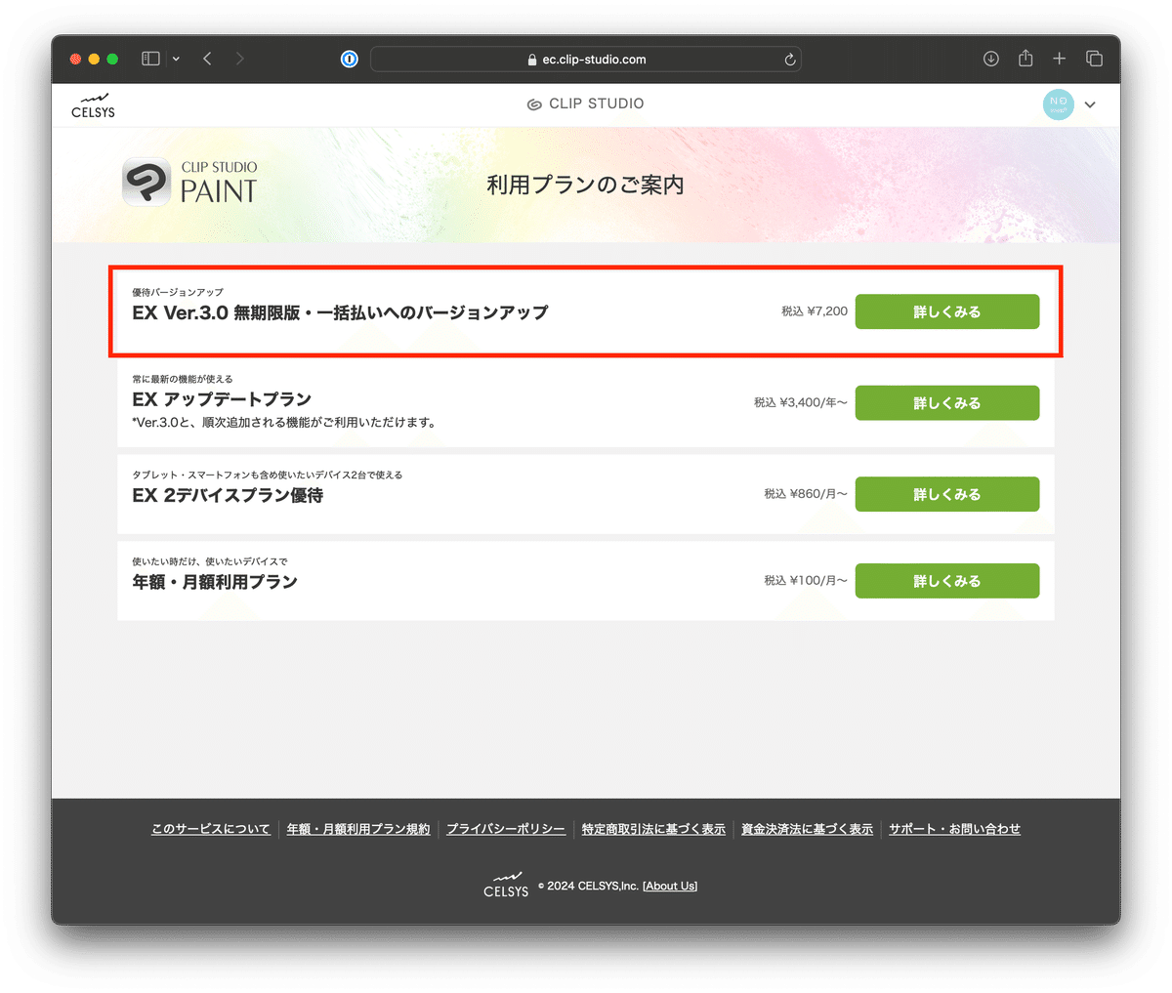Open a new tab with the plus icon
1172x993 pixels.
point(1060,59)
